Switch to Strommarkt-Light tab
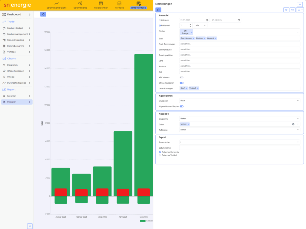306x229 pixels. click(56, 5)
